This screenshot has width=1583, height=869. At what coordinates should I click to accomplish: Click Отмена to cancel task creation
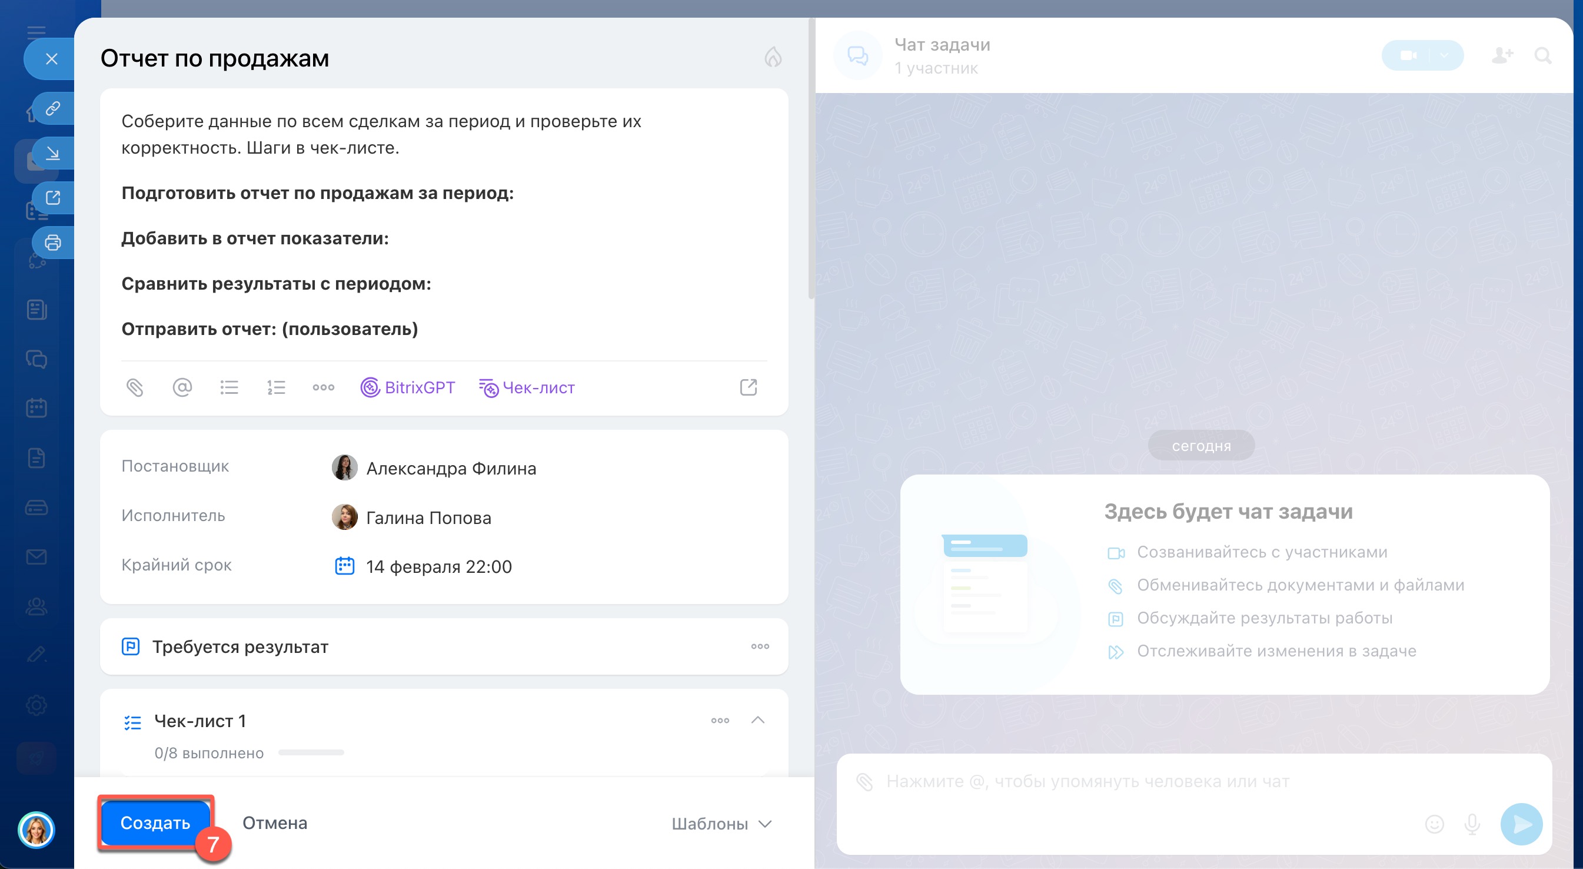point(275,823)
